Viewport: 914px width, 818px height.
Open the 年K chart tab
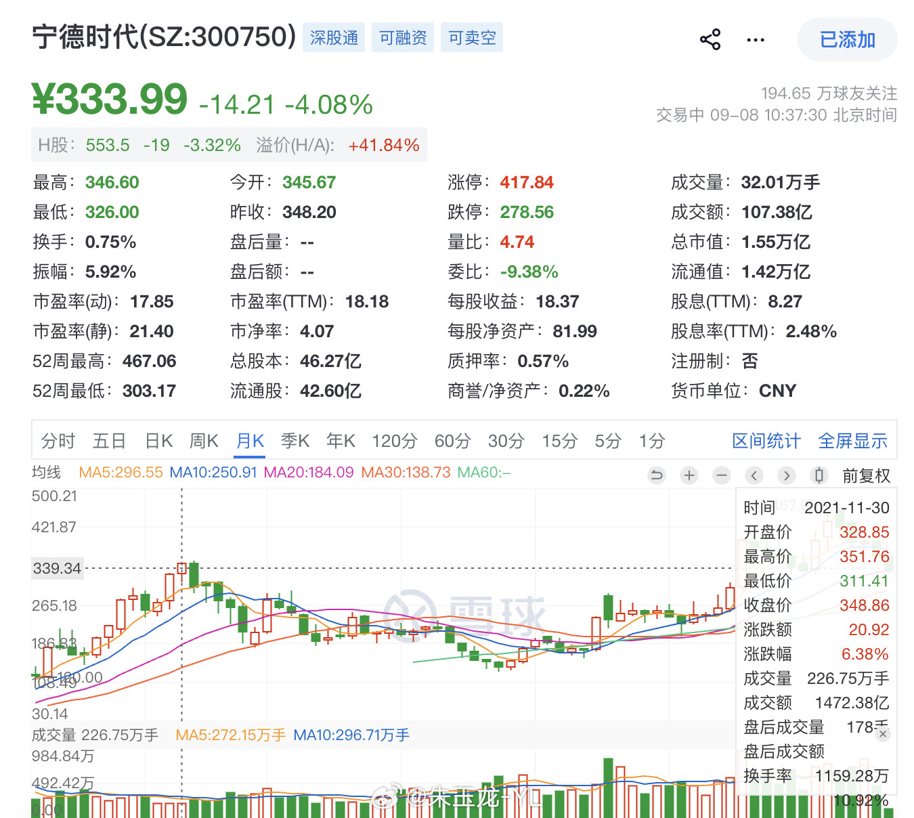pos(341,441)
